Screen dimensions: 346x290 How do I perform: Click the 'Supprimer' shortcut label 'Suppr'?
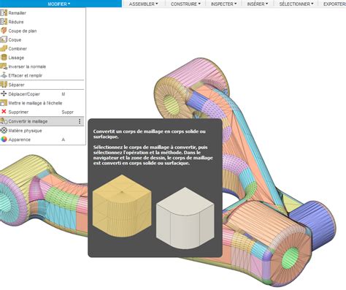(x=67, y=112)
